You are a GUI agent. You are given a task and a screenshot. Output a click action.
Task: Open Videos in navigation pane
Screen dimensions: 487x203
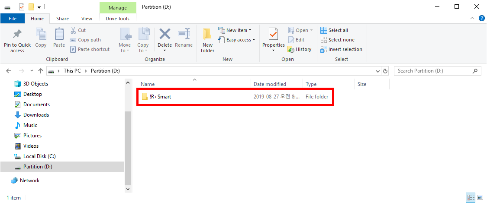pos(27,146)
